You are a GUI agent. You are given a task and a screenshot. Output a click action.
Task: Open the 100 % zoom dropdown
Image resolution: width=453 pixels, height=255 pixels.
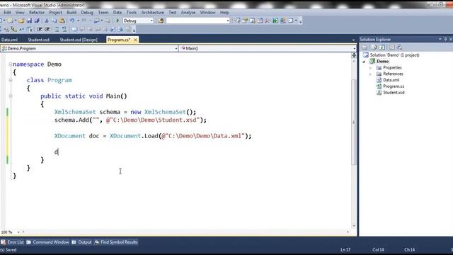pos(18,232)
